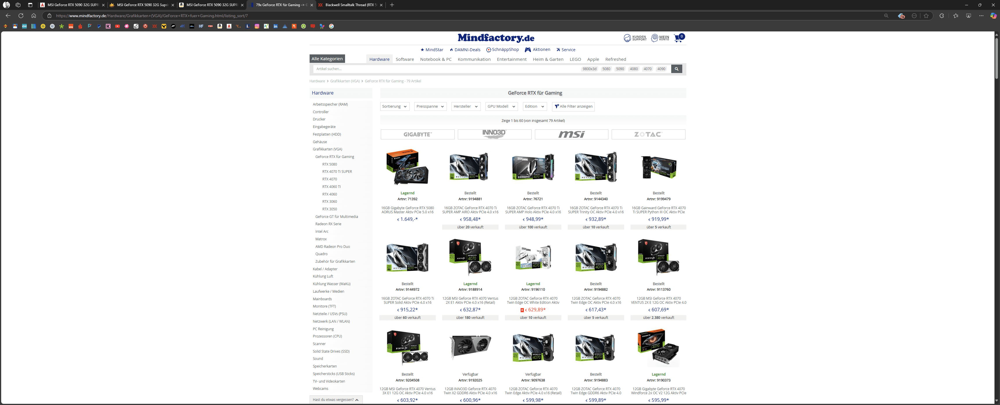Click the browser back arrow
The height and width of the screenshot is (405, 1000).
[x=8, y=15]
